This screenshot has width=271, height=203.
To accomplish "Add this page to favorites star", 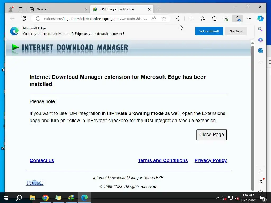I will coord(164,19).
